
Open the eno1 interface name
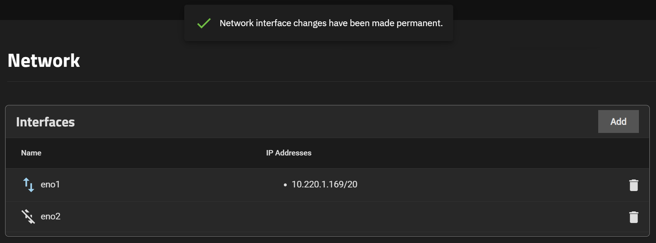(x=50, y=185)
